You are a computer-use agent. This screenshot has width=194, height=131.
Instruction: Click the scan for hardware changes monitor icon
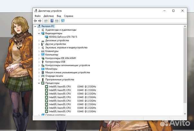(63, 21)
